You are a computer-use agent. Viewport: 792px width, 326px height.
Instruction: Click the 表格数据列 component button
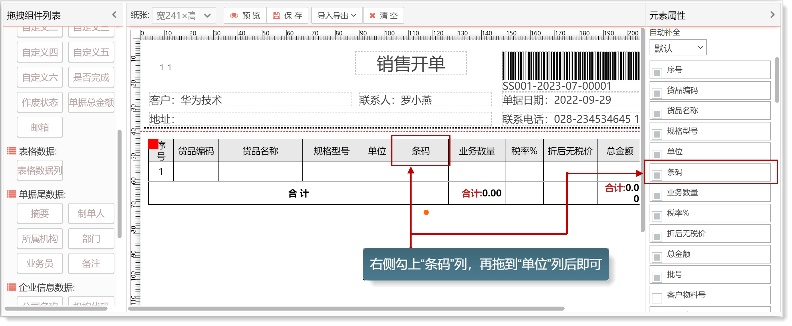tap(40, 170)
